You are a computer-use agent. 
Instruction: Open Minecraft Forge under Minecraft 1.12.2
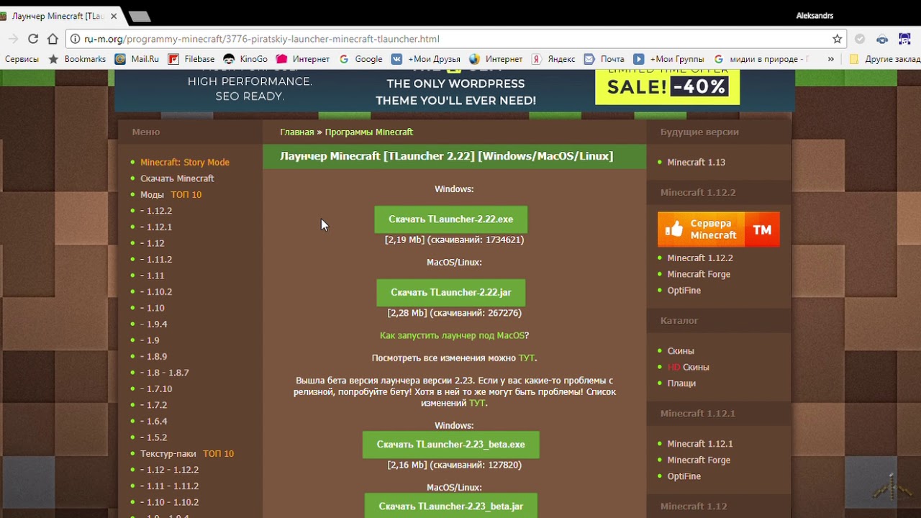[699, 274]
